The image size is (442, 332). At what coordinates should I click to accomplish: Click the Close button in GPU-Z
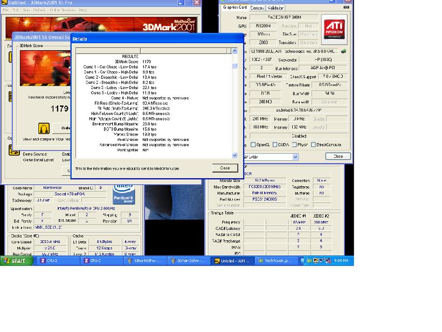point(338,157)
